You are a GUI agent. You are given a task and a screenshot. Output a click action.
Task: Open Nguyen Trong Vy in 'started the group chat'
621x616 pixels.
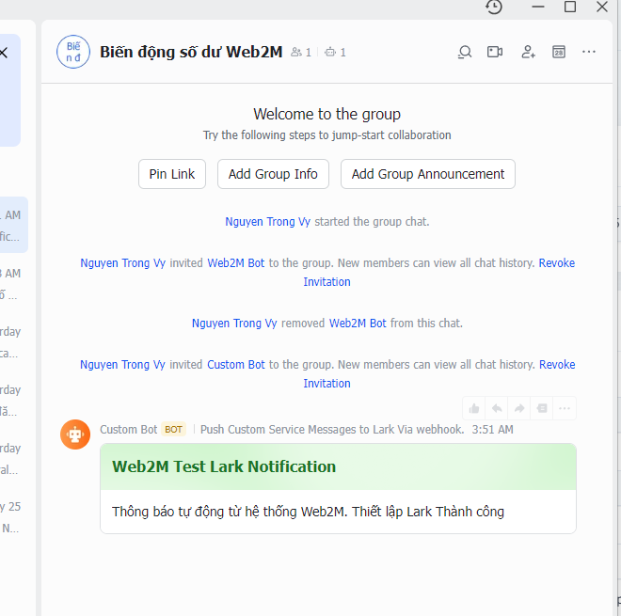[x=268, y=222]
